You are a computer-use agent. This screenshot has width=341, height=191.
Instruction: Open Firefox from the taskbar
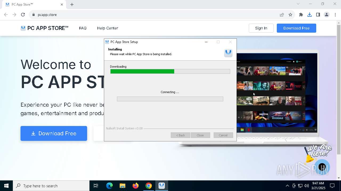[136, 186]
